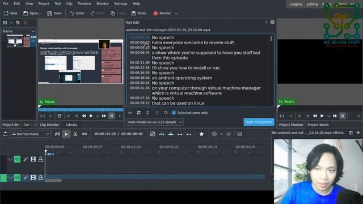Click the Add folder icon in Project Bin
Viewport: 363px width, 204px height.
[x=18, y=23]
